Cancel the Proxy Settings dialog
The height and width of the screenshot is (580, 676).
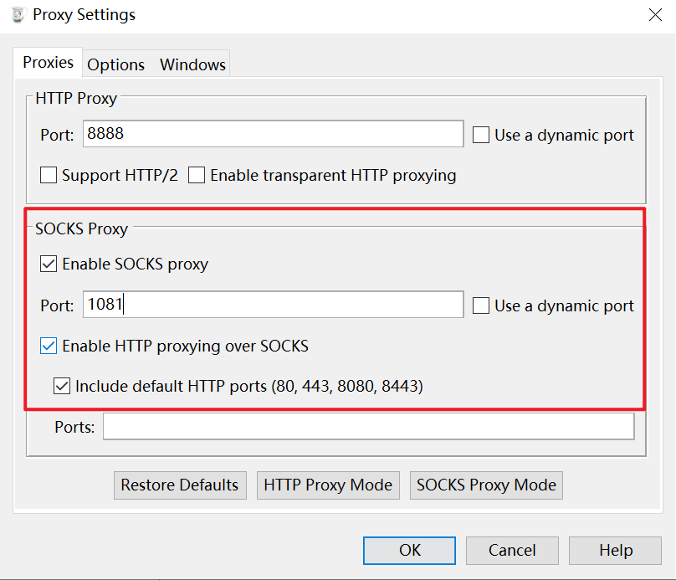pos(512,551)
